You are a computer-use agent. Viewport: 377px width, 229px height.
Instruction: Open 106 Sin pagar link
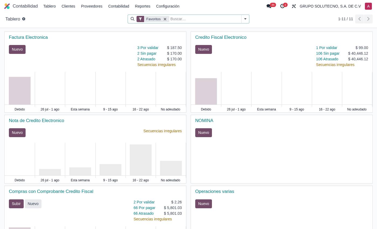click(328, 53)
